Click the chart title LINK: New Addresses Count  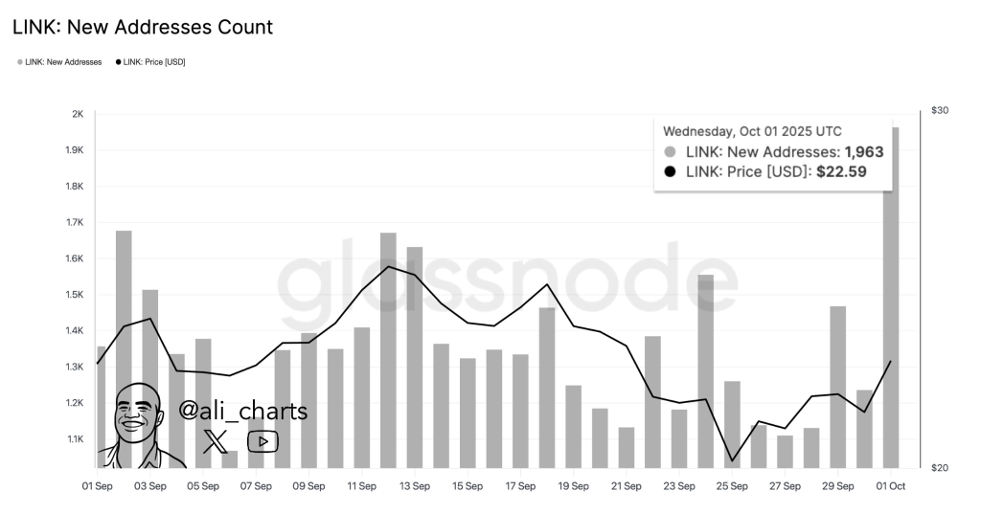[143, 28]
